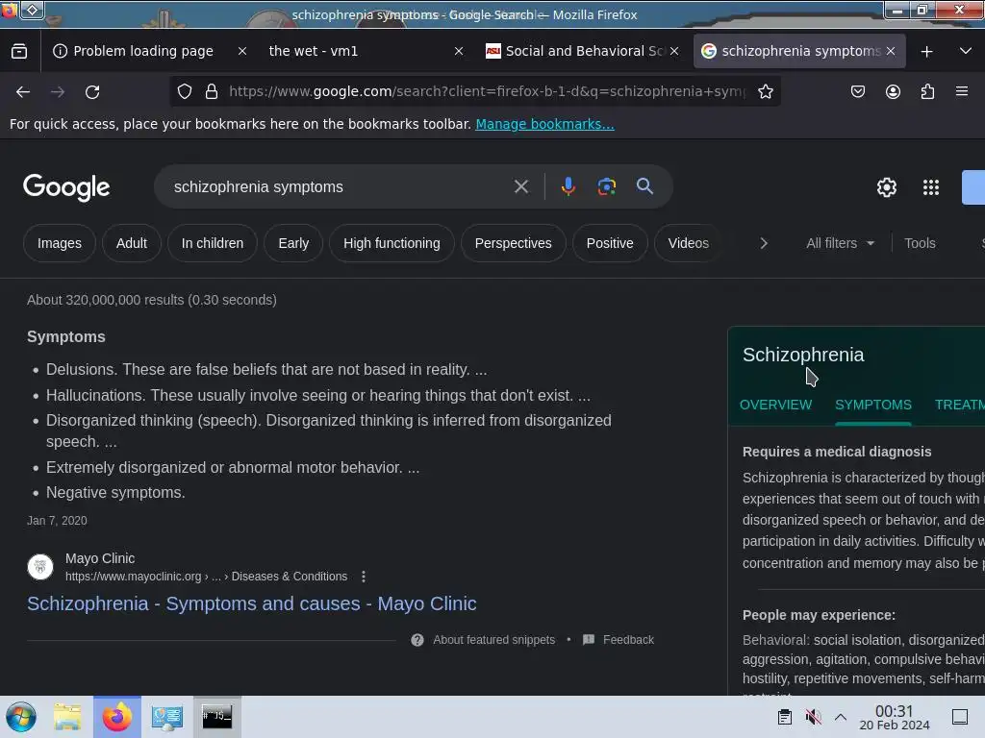Image resolution: width=985 pixels, height=738 pixels.
Task: Click the Firefox taskbar icon
Action: pyautogui.click(x=116, y=717)
